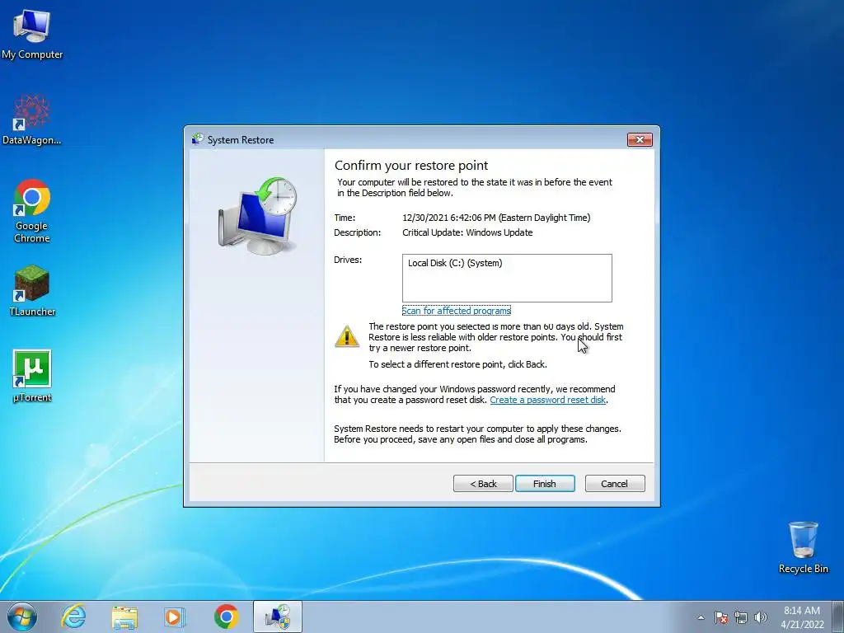Click the System Restore taskbar button
Viewport: 844px width, 633px height.
(278, 617)
